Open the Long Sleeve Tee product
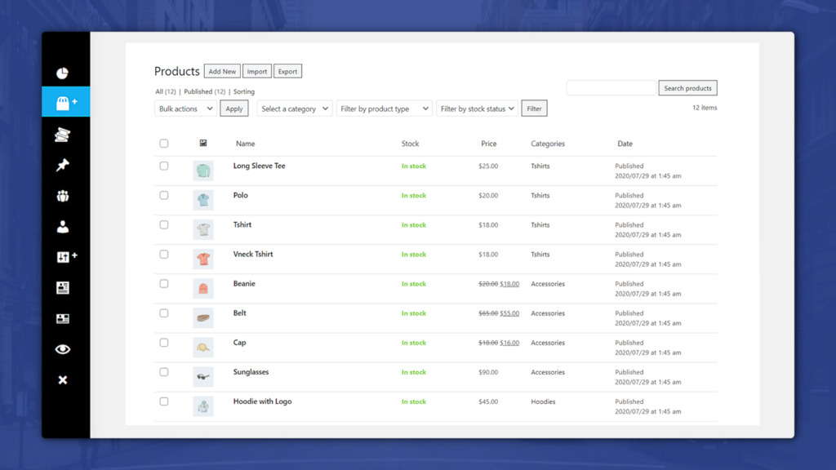This screenshot has height=470, width=836. click(259, 166)
